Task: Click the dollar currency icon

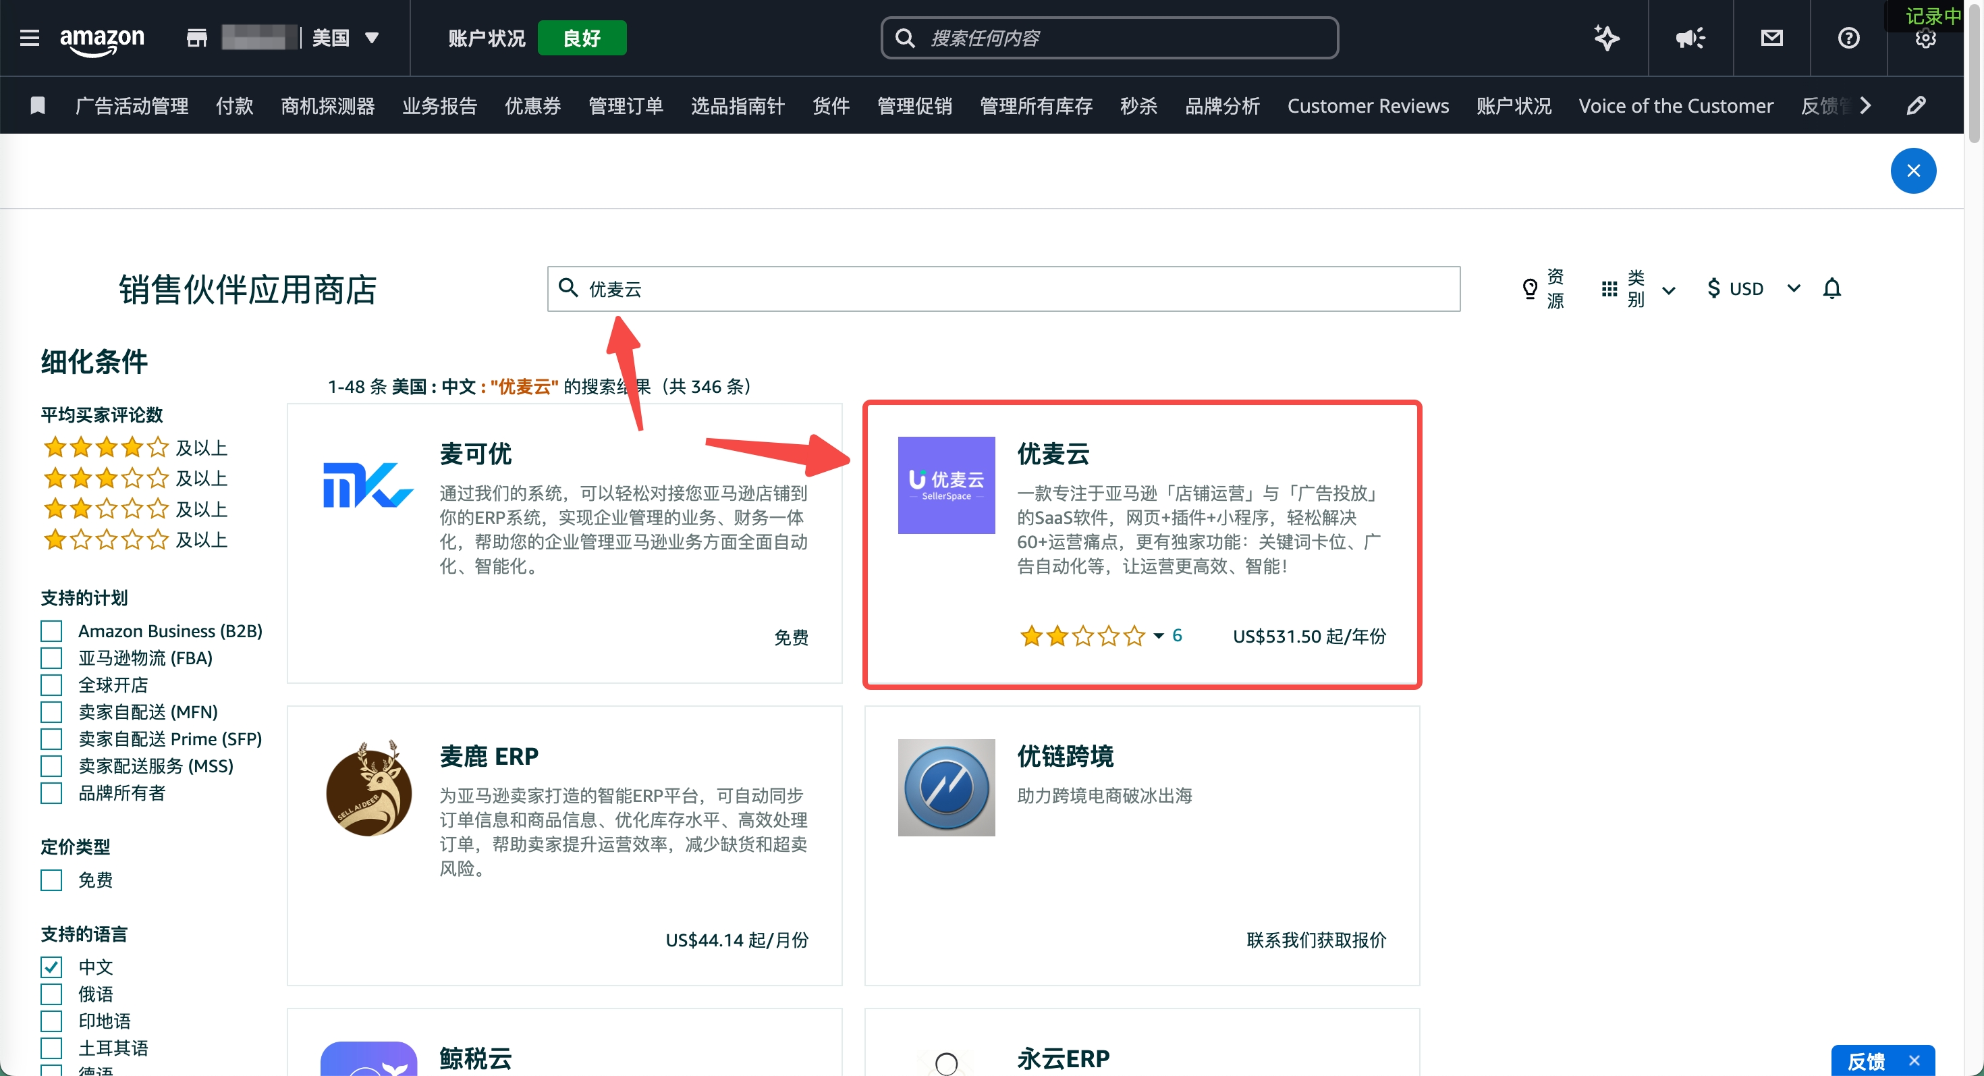Action: [x=1713, y=289]
